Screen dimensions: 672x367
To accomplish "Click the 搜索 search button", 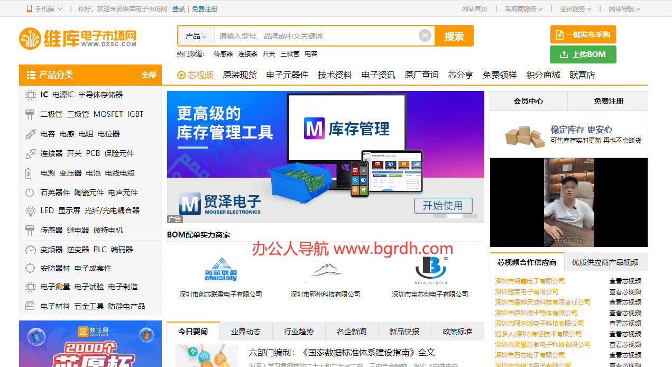I will pyautogui.click(x=454, y=35).
